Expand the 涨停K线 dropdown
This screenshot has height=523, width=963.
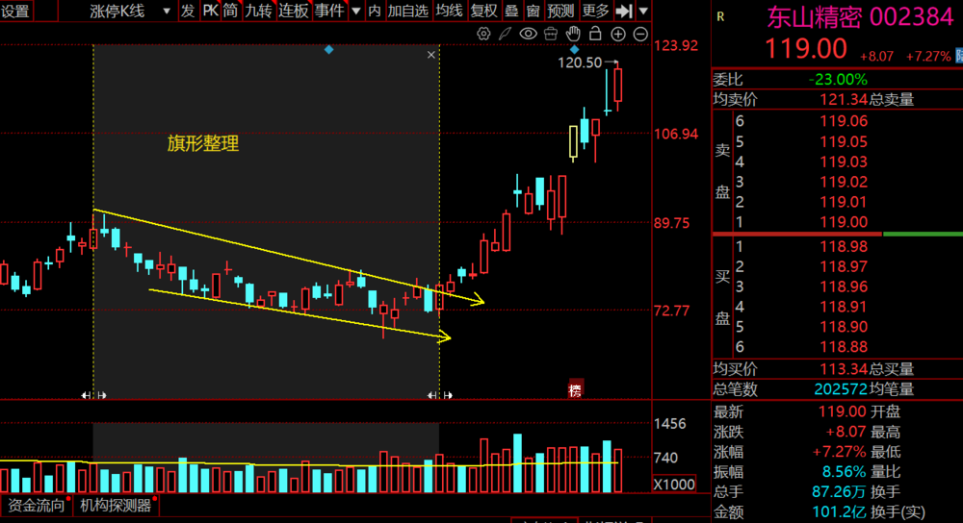coord(167,11)
